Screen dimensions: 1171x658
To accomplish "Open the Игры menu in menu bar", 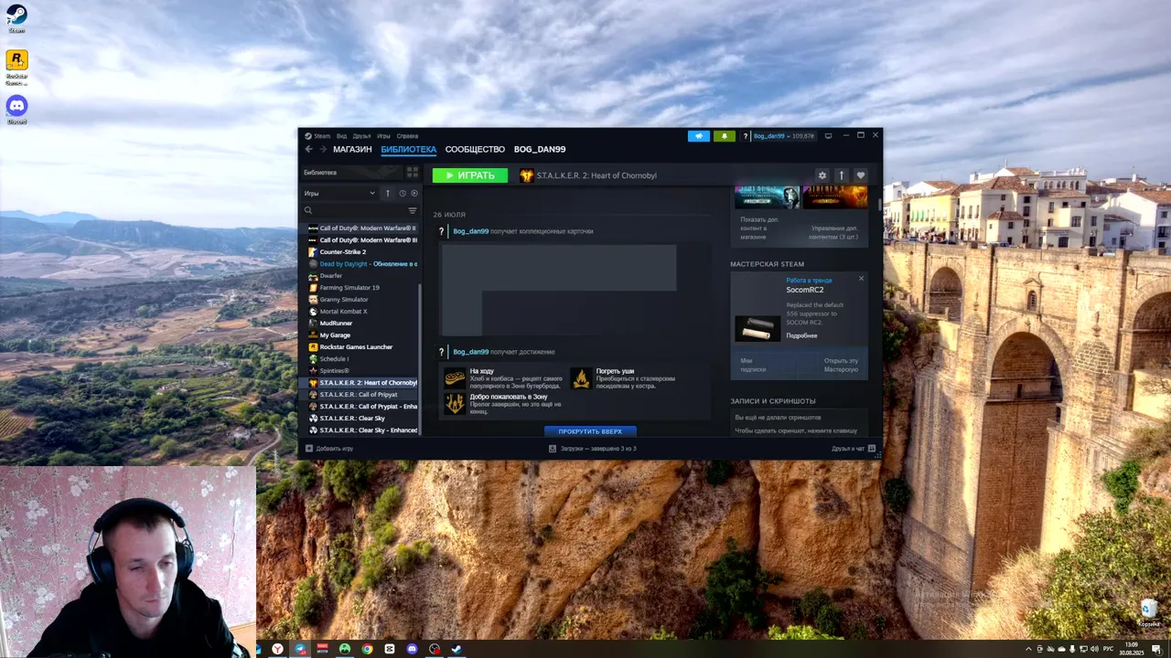I will 383,136.
